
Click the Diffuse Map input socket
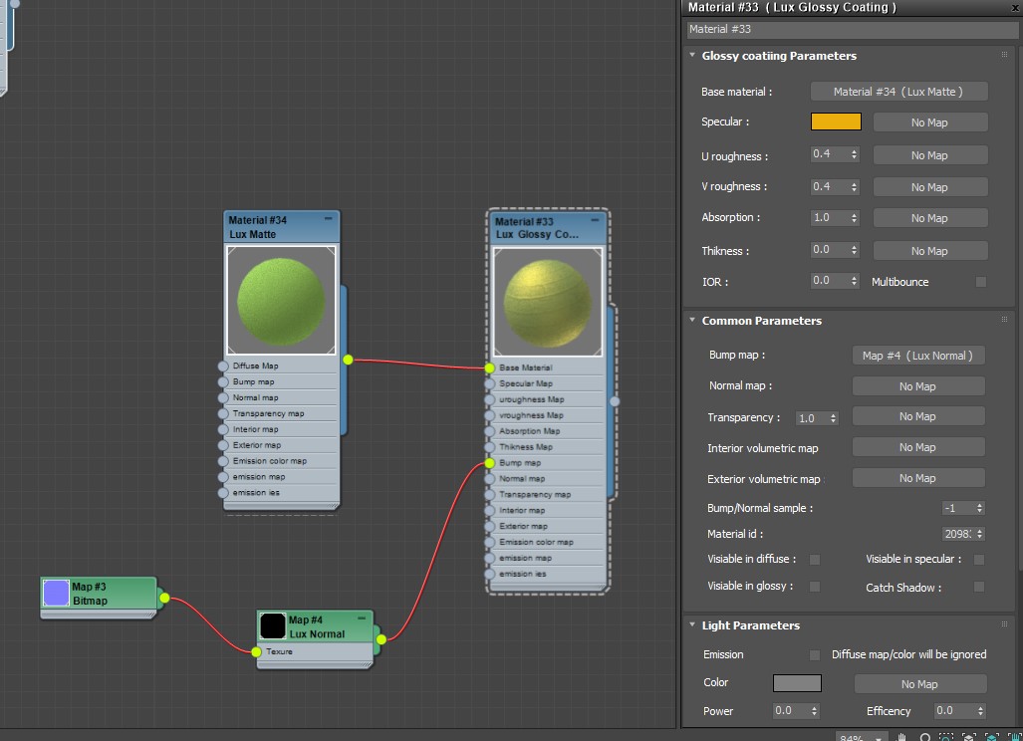tap(223, 367)
